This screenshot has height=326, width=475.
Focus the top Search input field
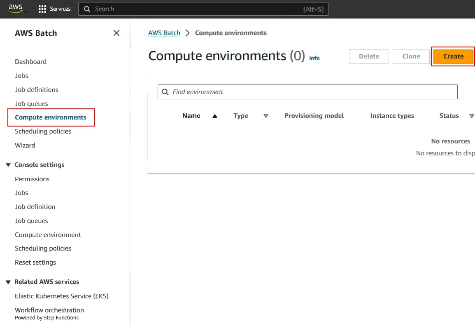tap(203, 9)
